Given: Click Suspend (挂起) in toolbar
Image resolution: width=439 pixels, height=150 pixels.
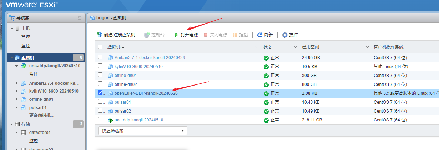Looking at the screenshot, I should click(240, 35).
